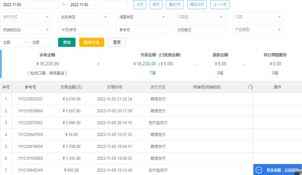Expand the 收款类型 dropdown
Image resolution: width=302 pixels, height=175 pixels.
(x=84, y=17)
